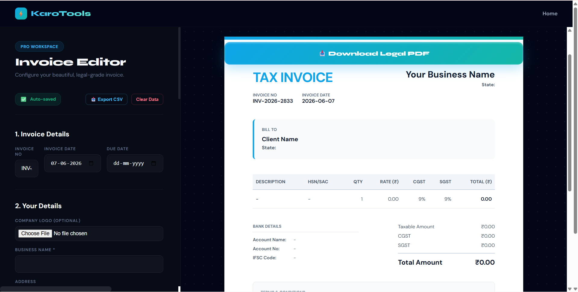This screenshot has height=292, width=578.
Task: Focus the Due Date dd-mm-yyyy field
Action: [135, 163]
